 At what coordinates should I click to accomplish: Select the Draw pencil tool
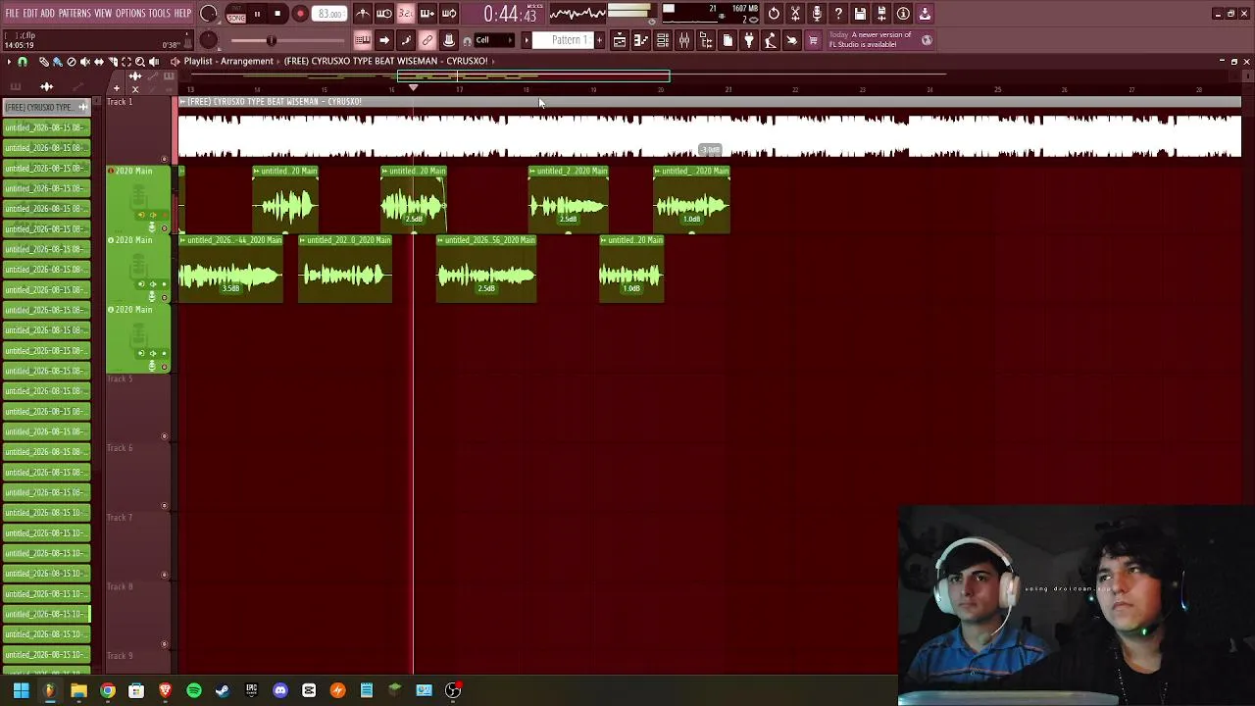coord(43,62)
